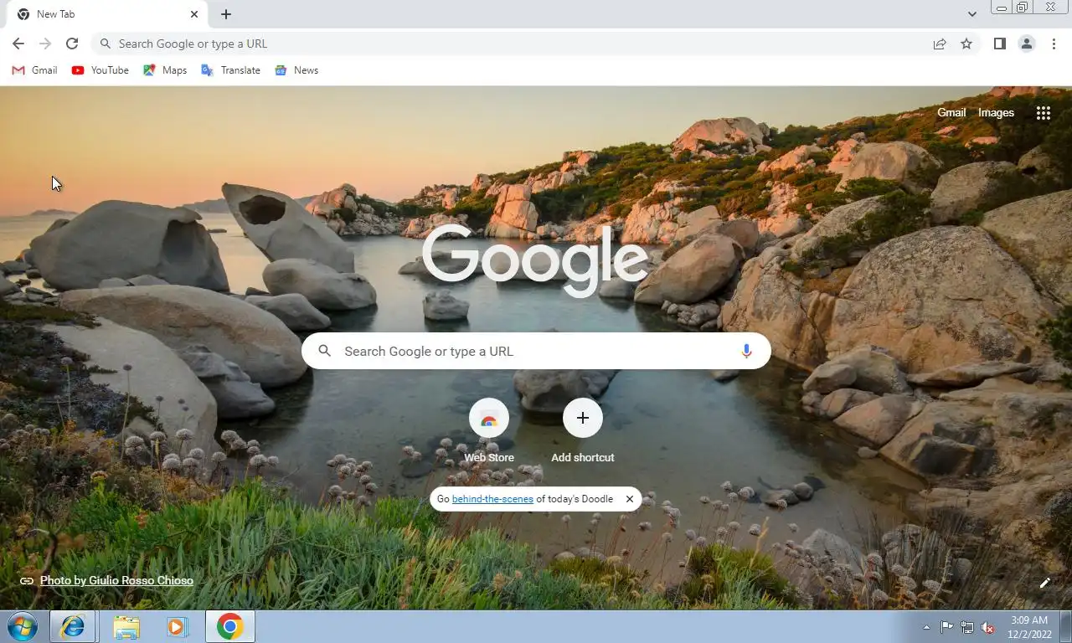Open Maps bookmark
The height and width of the screenshot is (643, 1072).
(165, 70)
